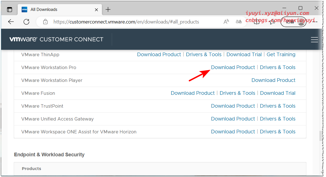Start Read aloud for this page
This screenshot has height=177, width=326.
[226, 22]
